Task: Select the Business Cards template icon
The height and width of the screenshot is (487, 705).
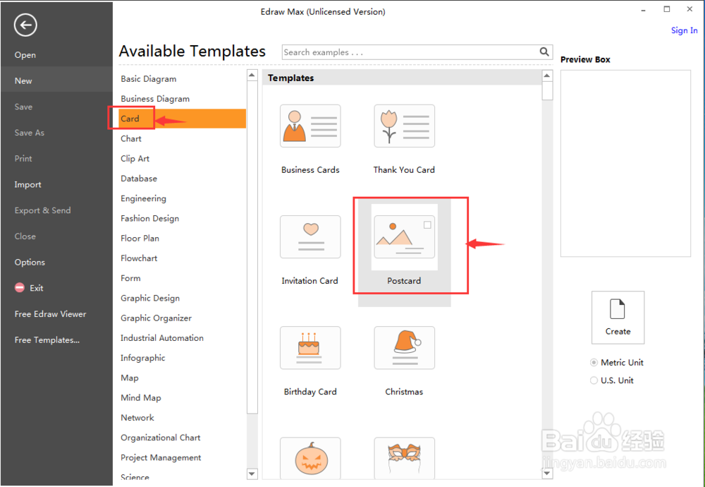Action: [310, 126]
